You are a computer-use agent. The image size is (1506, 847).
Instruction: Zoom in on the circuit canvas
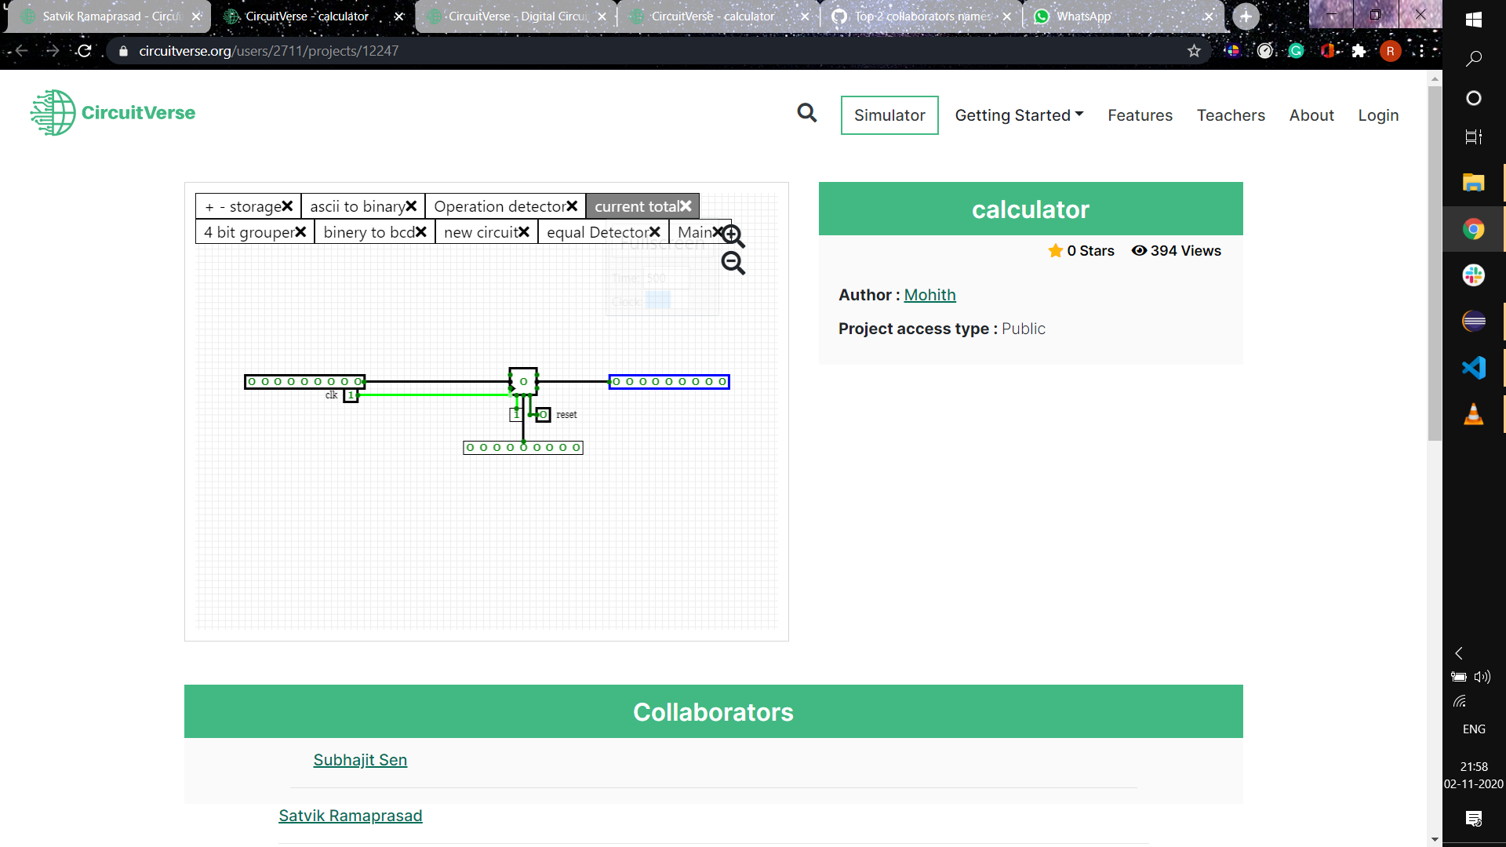733,235
